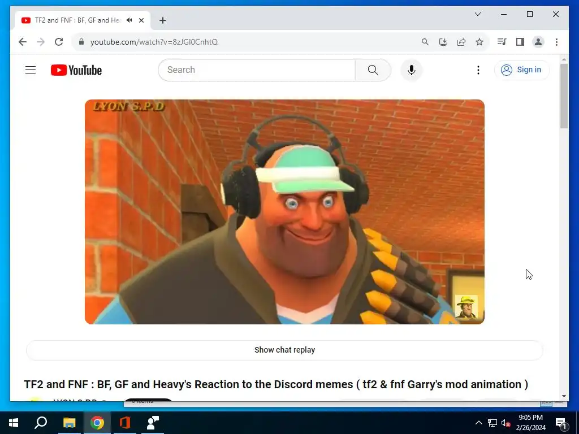This screenshot has width=579, height=434.
Task: Go back with browser back arrow
Action: (23, 42)
